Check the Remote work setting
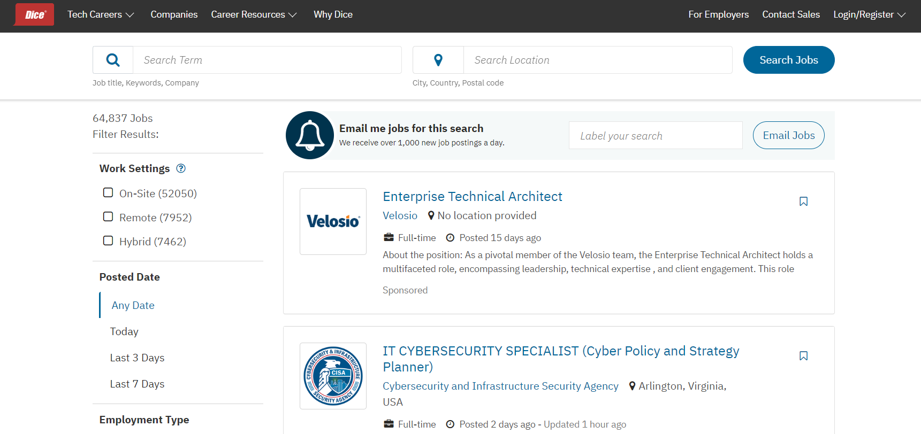The height and width of the screenshot is (434, 921). coord(108,216)
